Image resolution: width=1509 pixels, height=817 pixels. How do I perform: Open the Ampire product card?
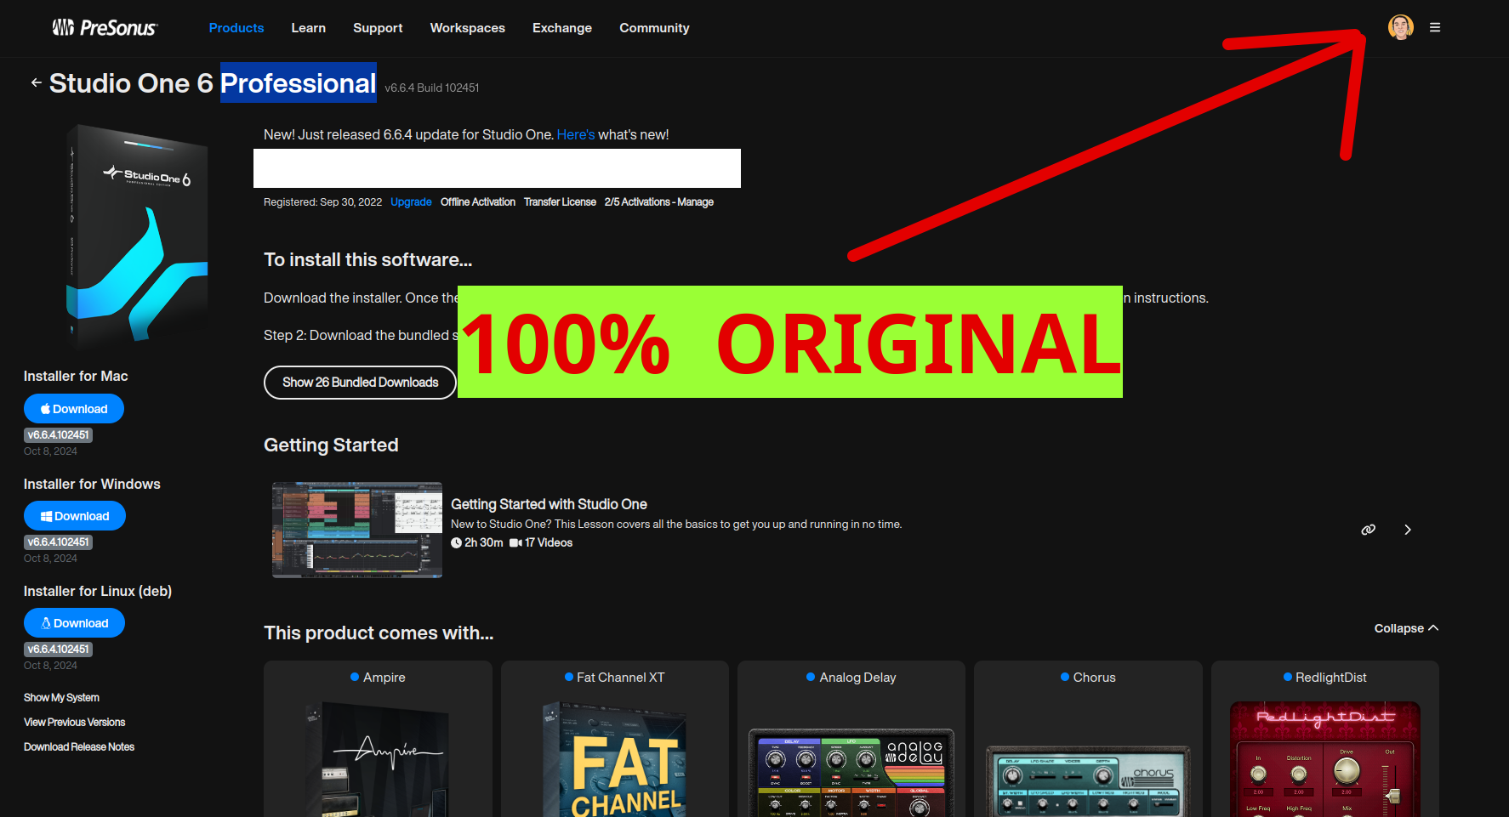378,739
